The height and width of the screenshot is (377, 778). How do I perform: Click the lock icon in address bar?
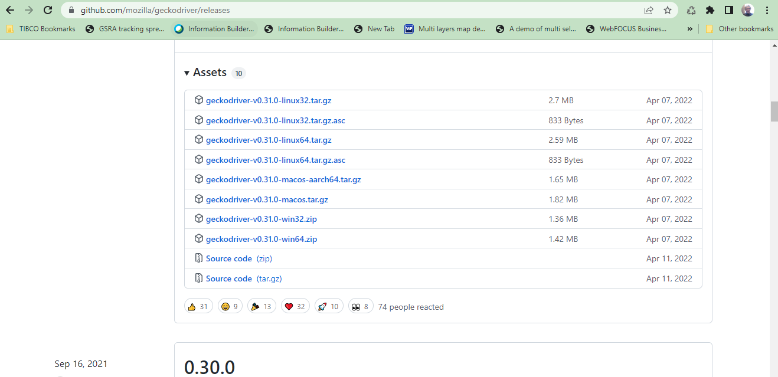point(71,10)
